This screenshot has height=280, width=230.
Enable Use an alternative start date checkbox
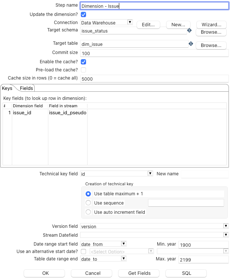[x=83, y=252]
